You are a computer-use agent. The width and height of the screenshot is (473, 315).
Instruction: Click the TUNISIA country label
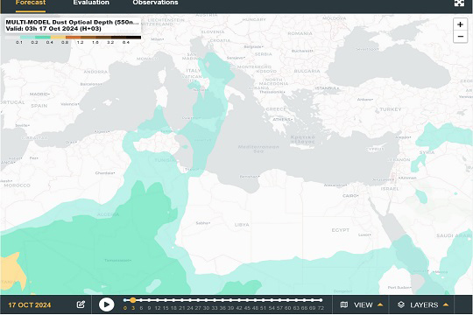tap(165, 160)
